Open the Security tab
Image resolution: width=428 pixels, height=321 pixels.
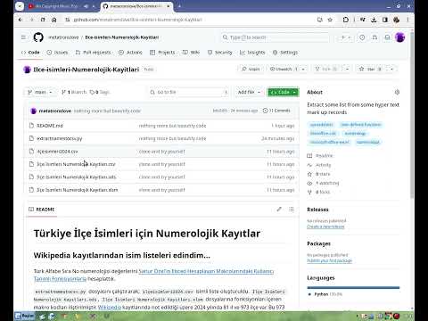(x=220, y=53)
